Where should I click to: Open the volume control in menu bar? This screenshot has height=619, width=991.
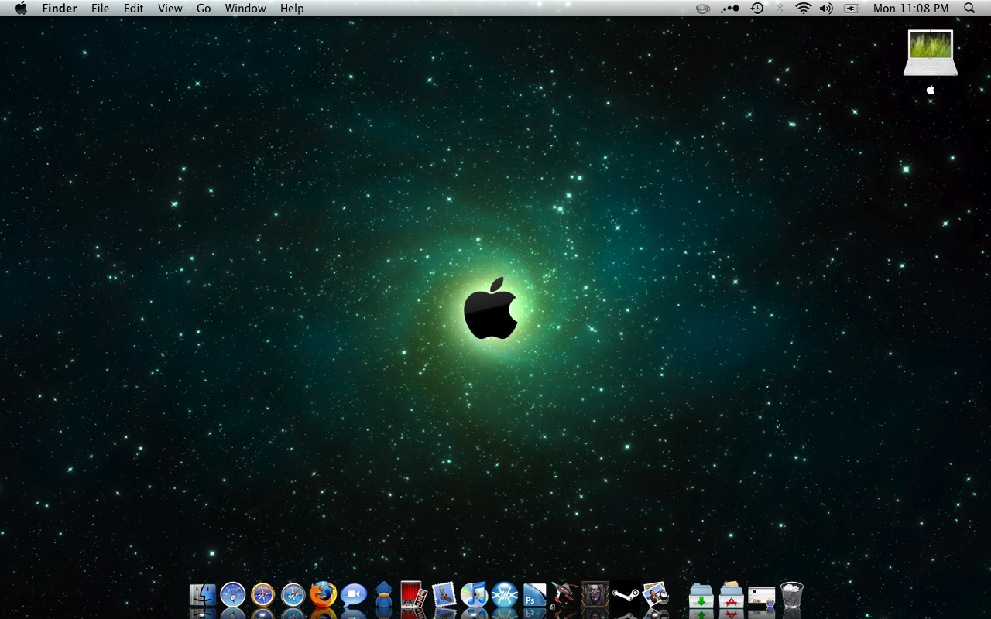tap(827, 9)
